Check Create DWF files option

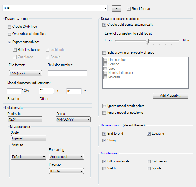click(10, 27)
